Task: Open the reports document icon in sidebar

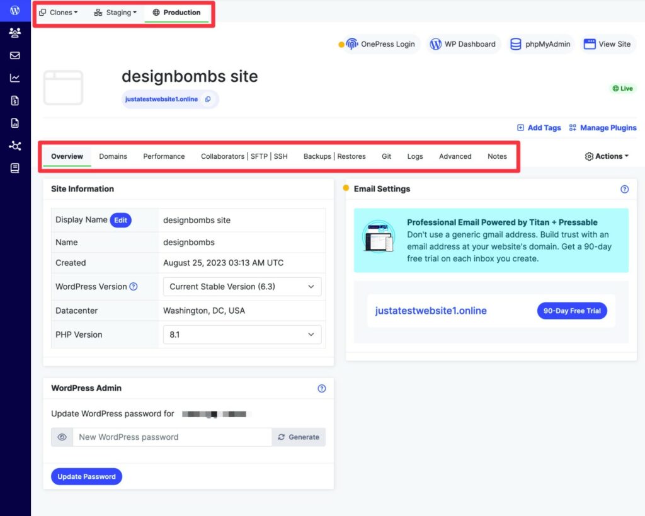Action: coord(15,123)
